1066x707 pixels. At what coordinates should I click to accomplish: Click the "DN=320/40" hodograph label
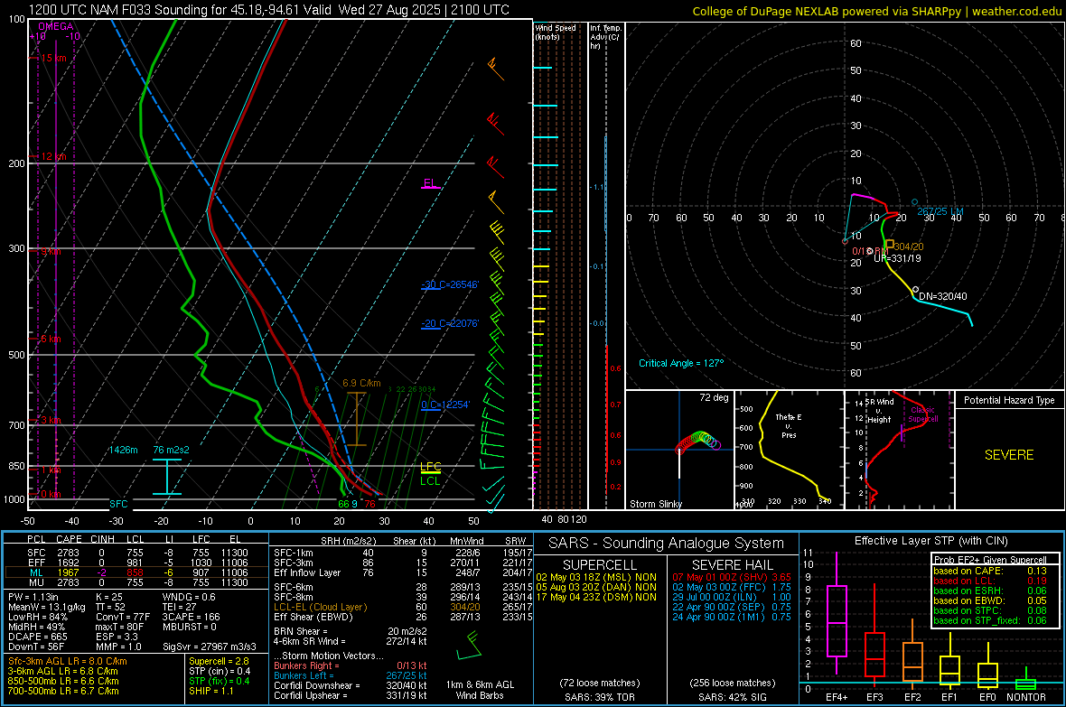[943, 296]
